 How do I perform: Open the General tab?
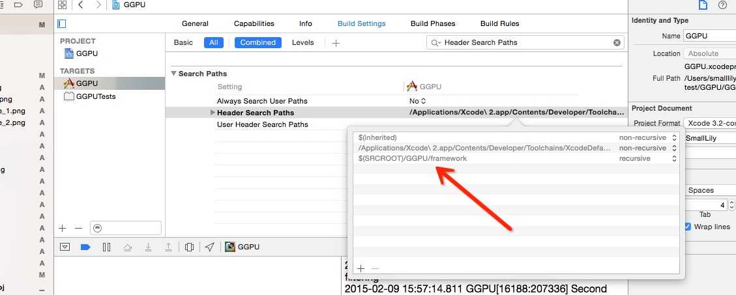click(196, 23)
